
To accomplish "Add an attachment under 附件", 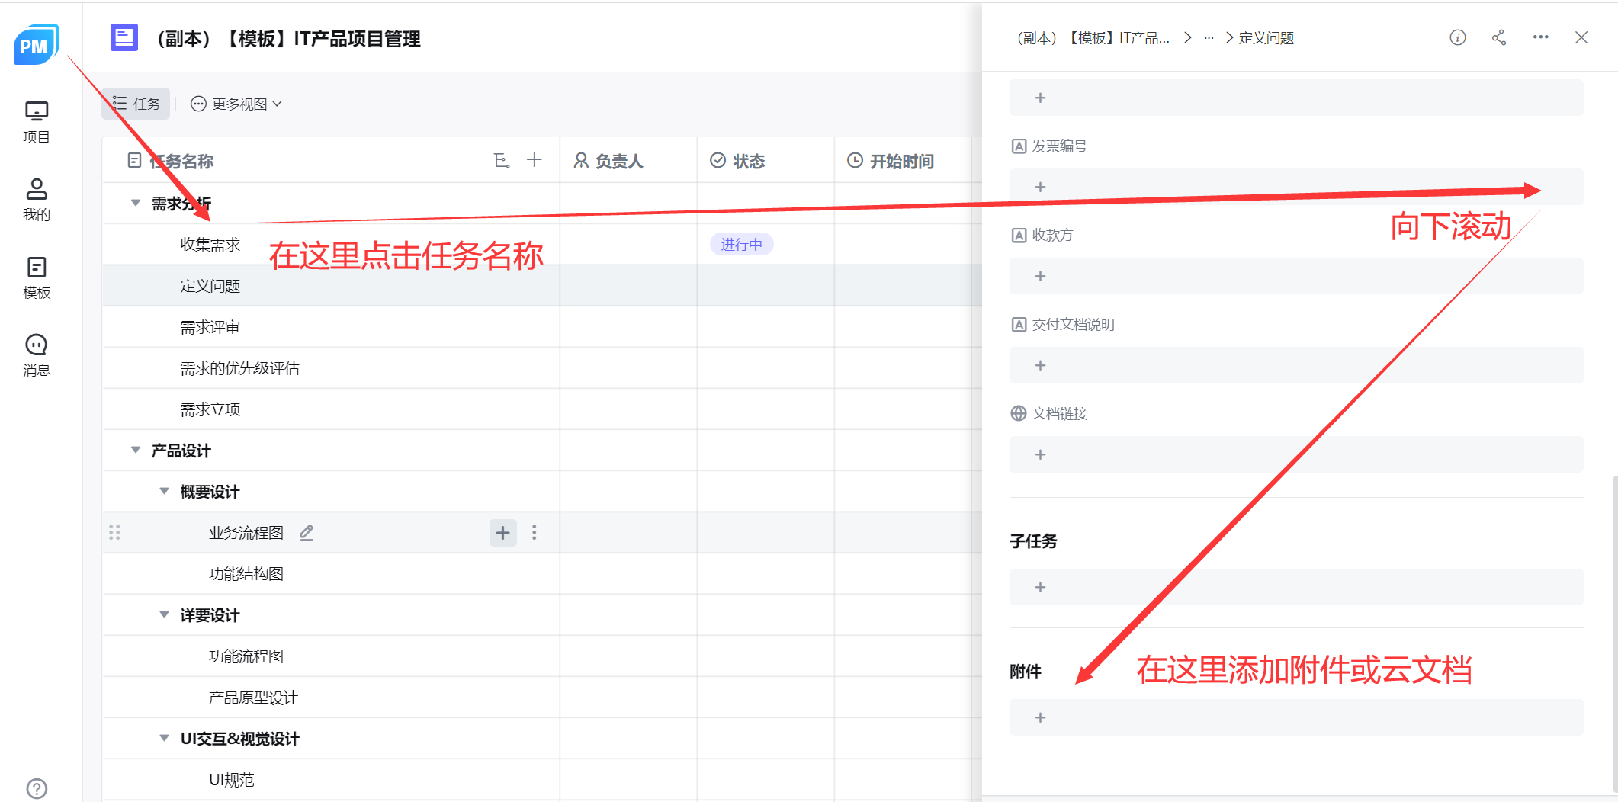I will point(1040,717).
